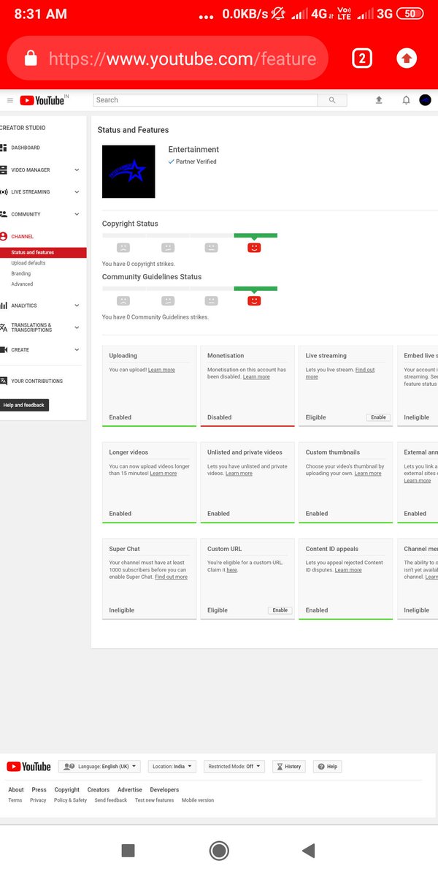
Task: Open Advanced submenu item
Action: coord(22,284)
